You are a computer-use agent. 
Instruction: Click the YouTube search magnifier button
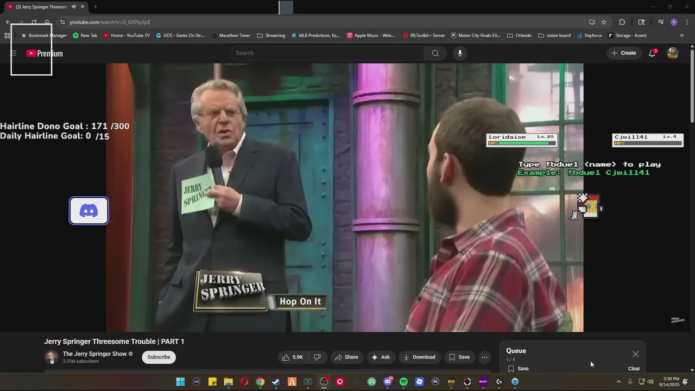tap(435, 53)
